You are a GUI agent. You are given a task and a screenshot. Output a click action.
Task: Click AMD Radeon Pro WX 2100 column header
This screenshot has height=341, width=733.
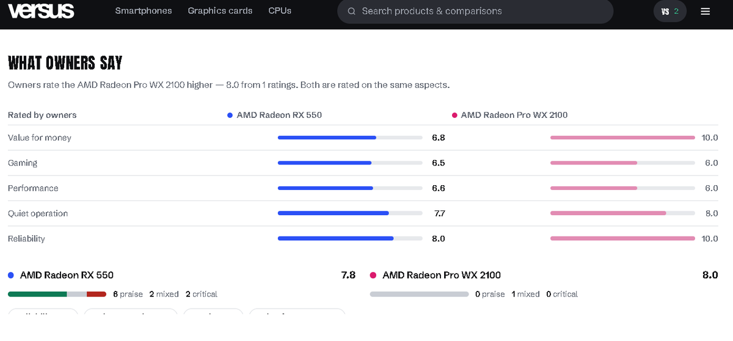[x=514, y=115]
